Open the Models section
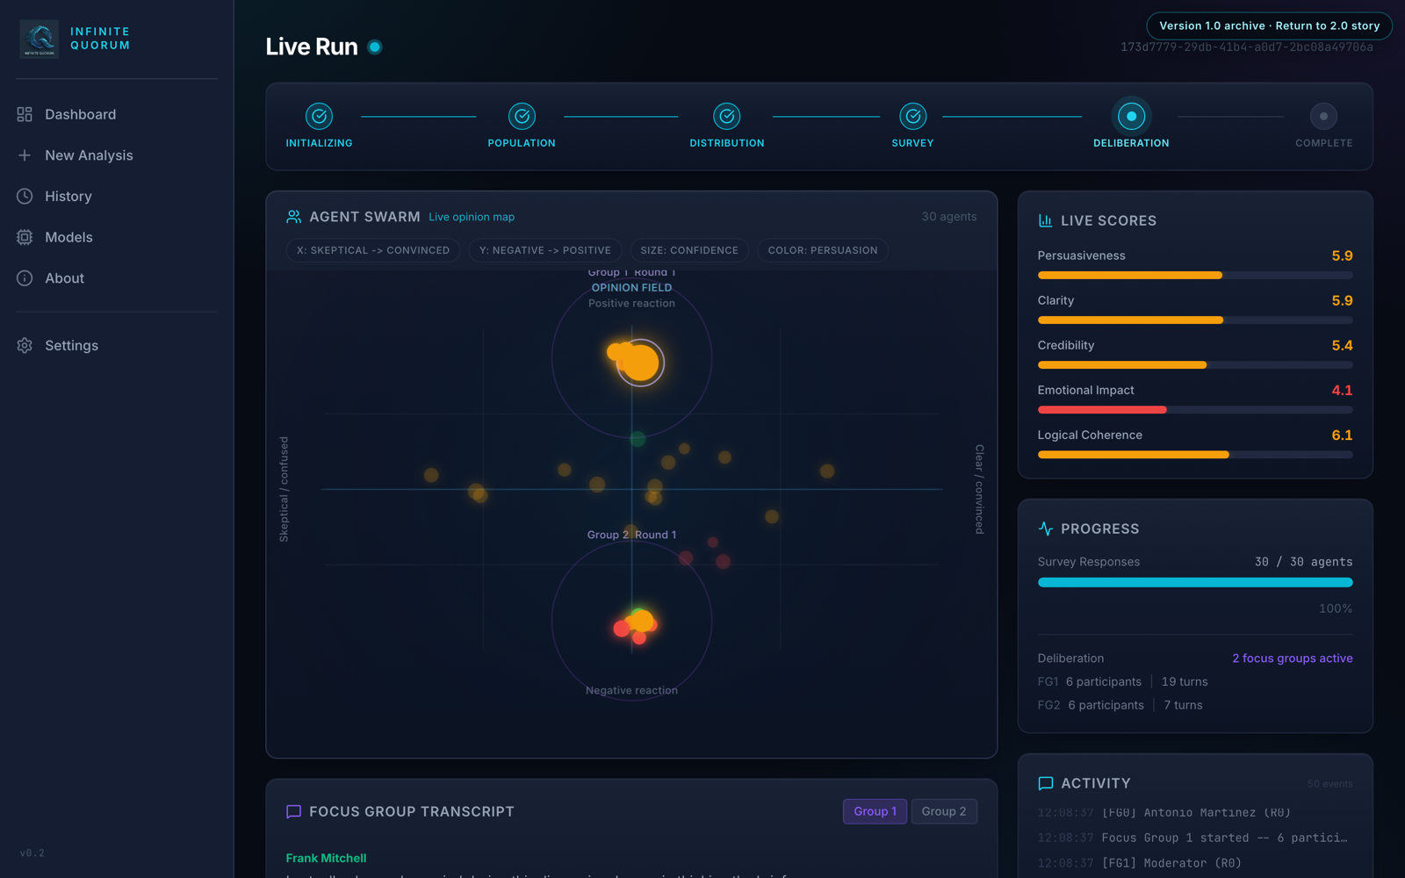1405x878 pixels. [x=117, y=237]
